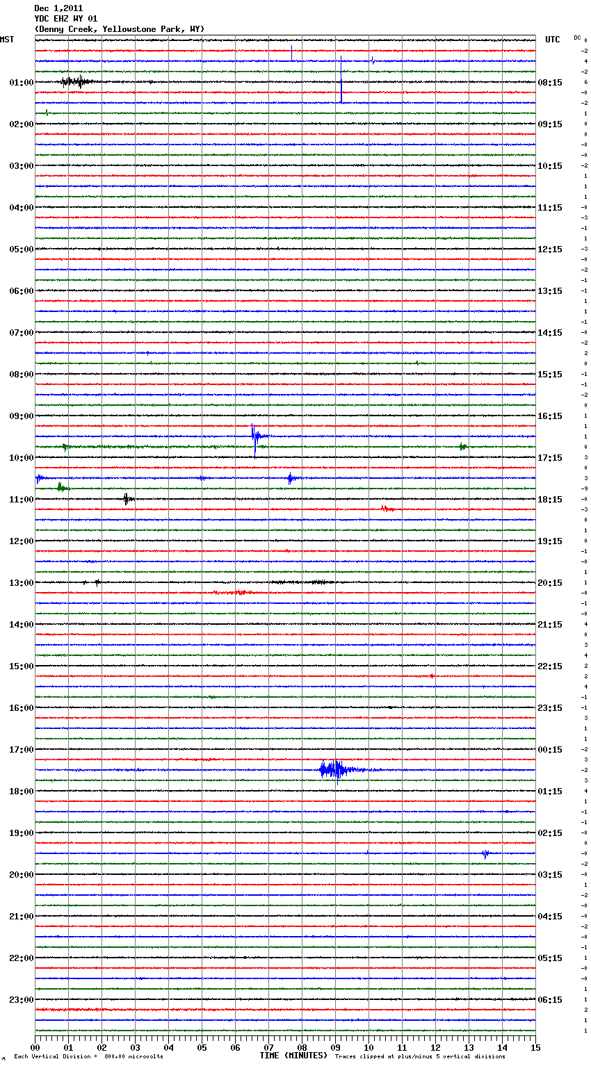Viewport: 591px width, 1066px height.
Task: Click the 06:15 UTC time label
Action: tap(550, 1000)
